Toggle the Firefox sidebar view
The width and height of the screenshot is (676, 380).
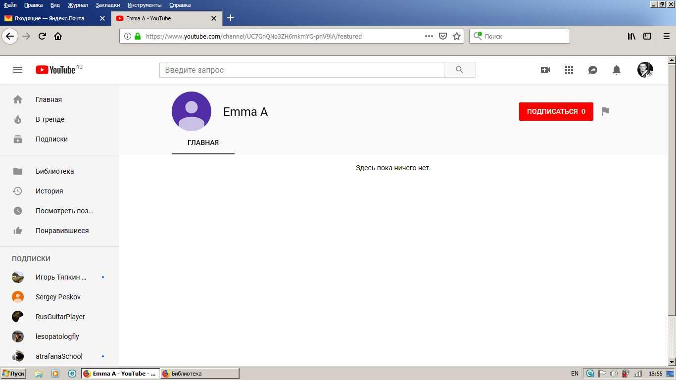click(647, 36)
